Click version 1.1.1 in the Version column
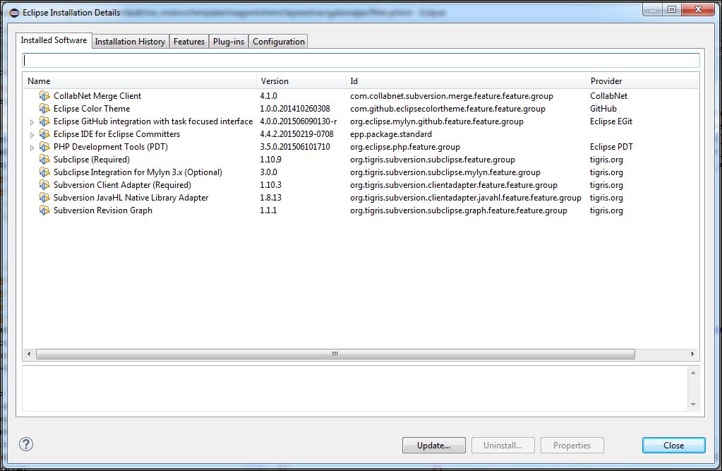 [x=268, y=210]
